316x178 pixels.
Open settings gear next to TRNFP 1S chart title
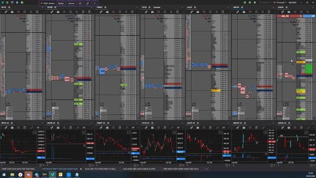[108, 123]
